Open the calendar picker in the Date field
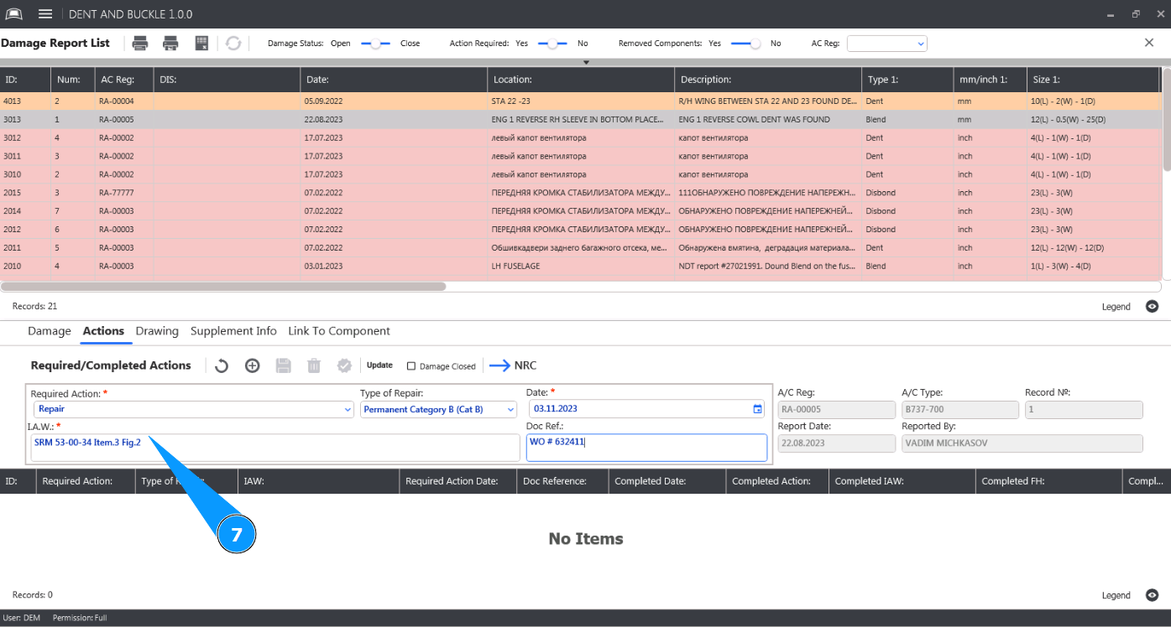 (x=757, y=409)
